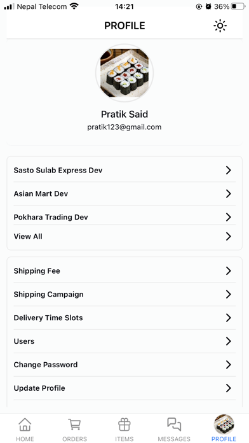Open the Items gift box icon
The image size is (249, 443).
pos(124,425)
